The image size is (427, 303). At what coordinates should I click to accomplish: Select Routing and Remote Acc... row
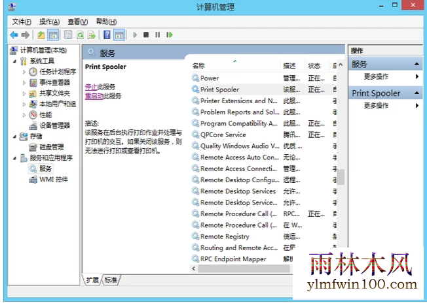[264, 247]
